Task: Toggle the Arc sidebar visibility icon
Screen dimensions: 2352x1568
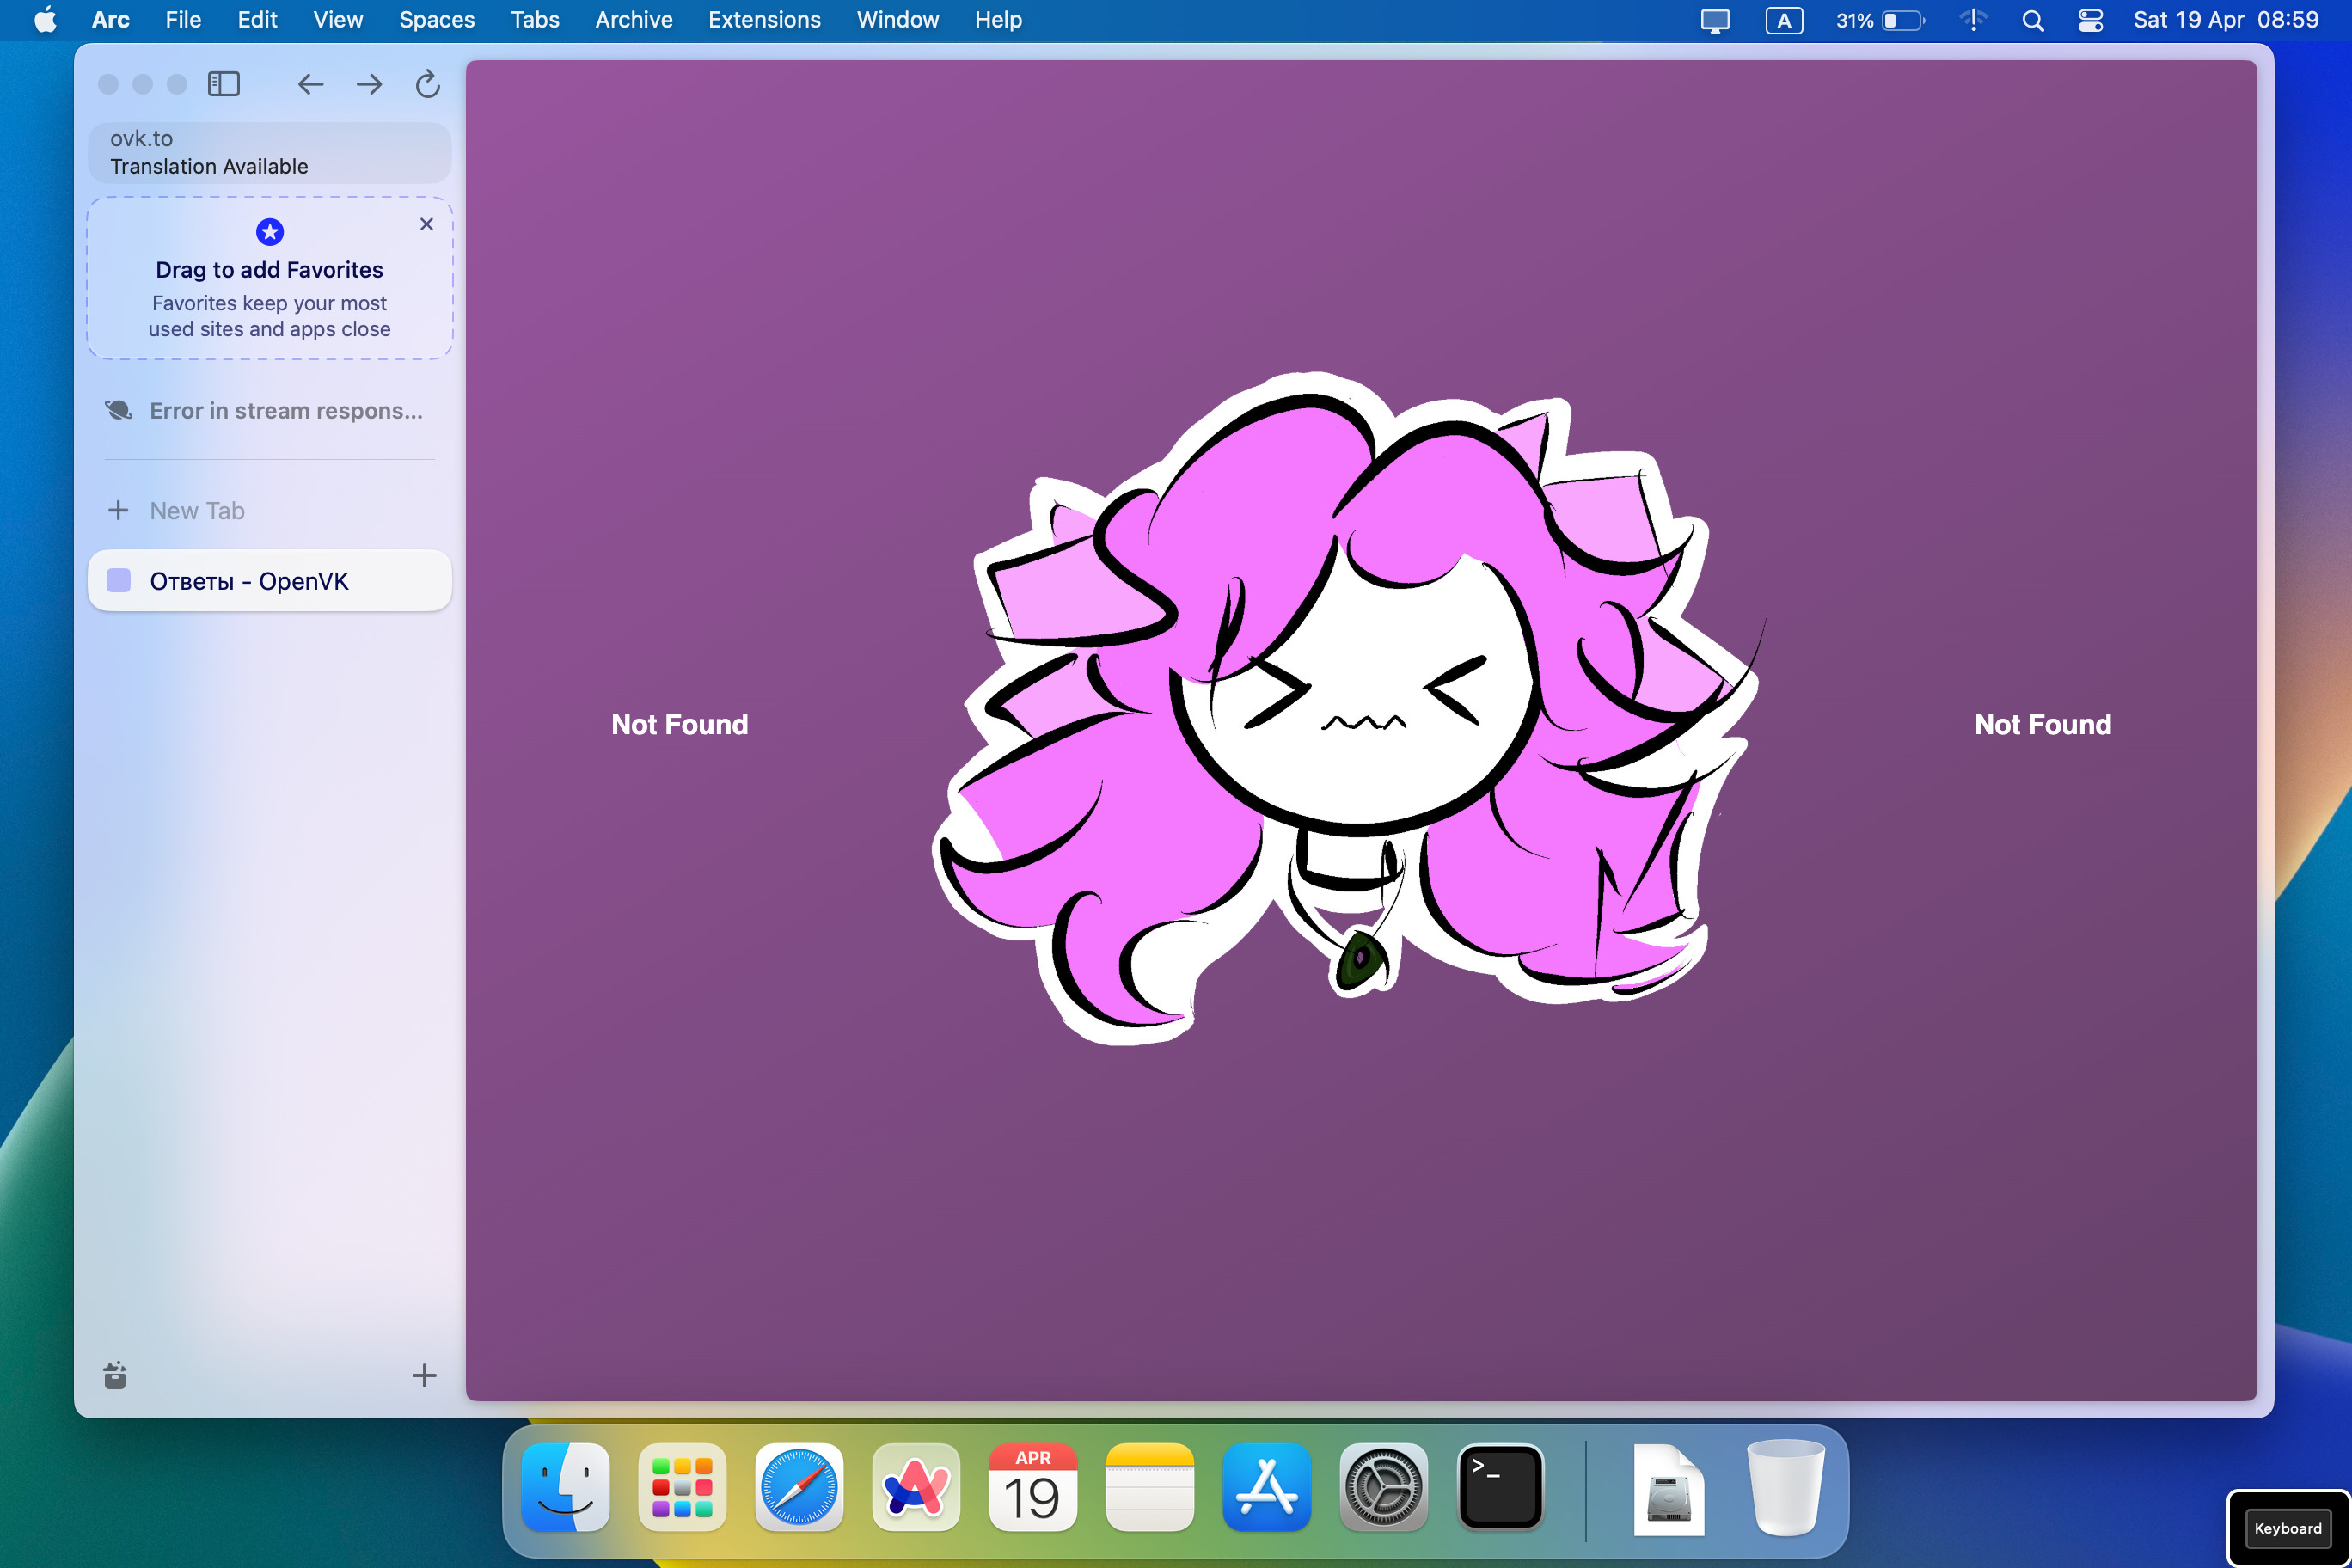Action: [x=223, y=84]
